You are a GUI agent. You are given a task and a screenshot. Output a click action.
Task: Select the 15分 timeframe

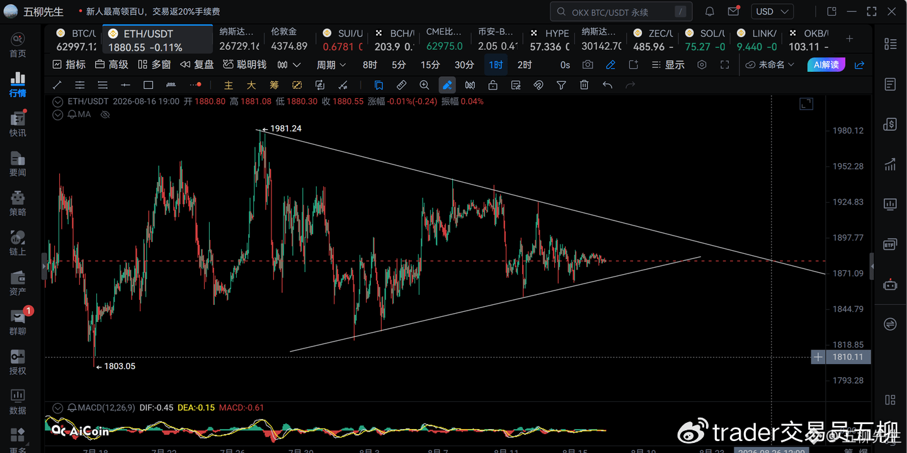tap(430, 65)
